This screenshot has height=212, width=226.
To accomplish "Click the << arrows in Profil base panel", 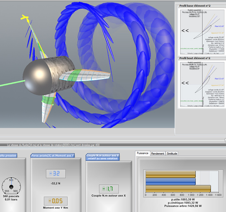I will tap(185, 31).
